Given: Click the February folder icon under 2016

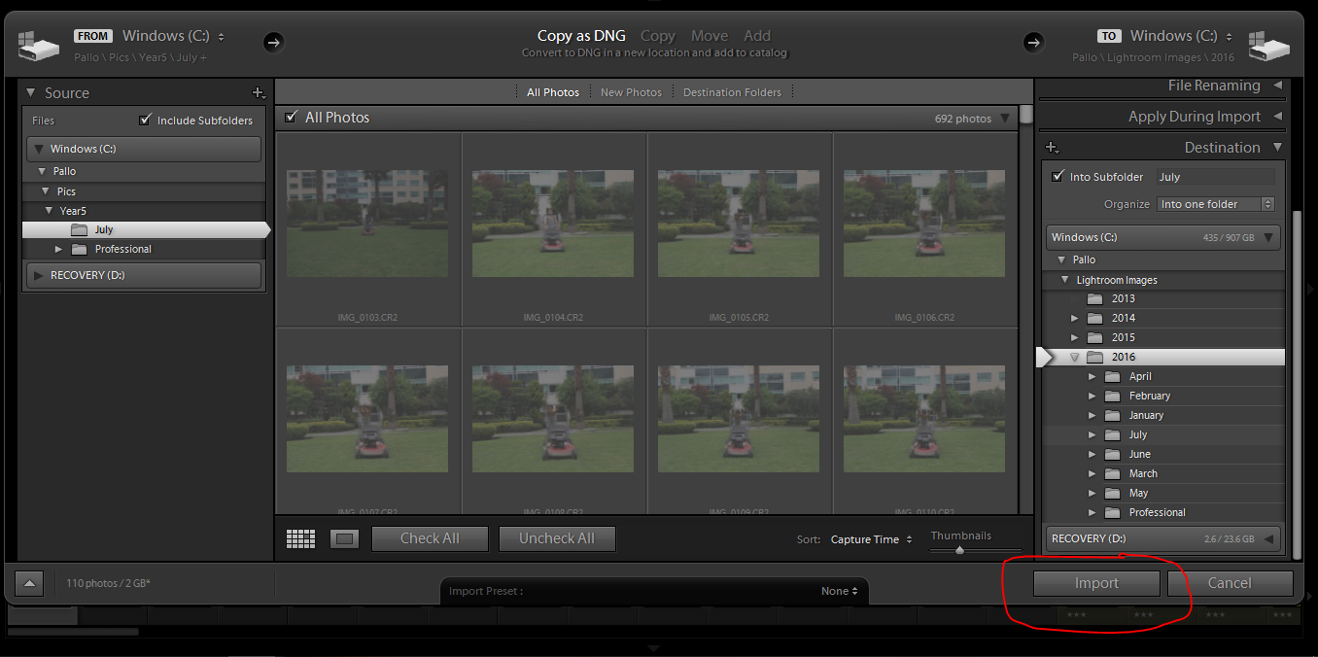Looking at the screenshot, I should (x=1113, y=396).
